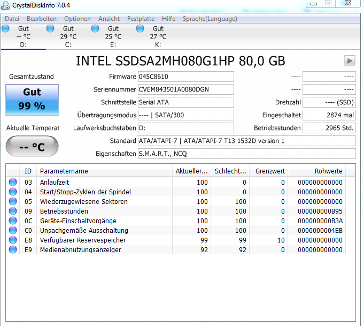Click the Grenzwert column header
Screen dimensions: 364x326
(x=268, y=171)
